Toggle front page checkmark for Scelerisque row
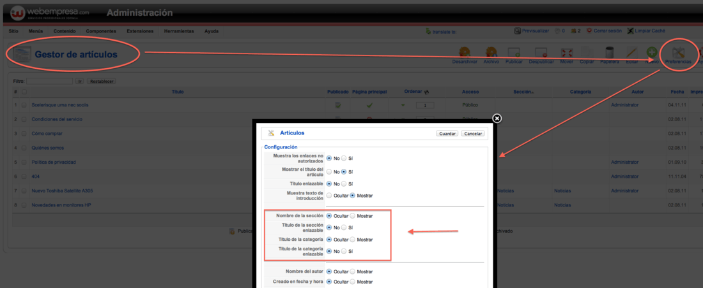Image resolution: width=703 pixels, height=288 pixels. 369,105
